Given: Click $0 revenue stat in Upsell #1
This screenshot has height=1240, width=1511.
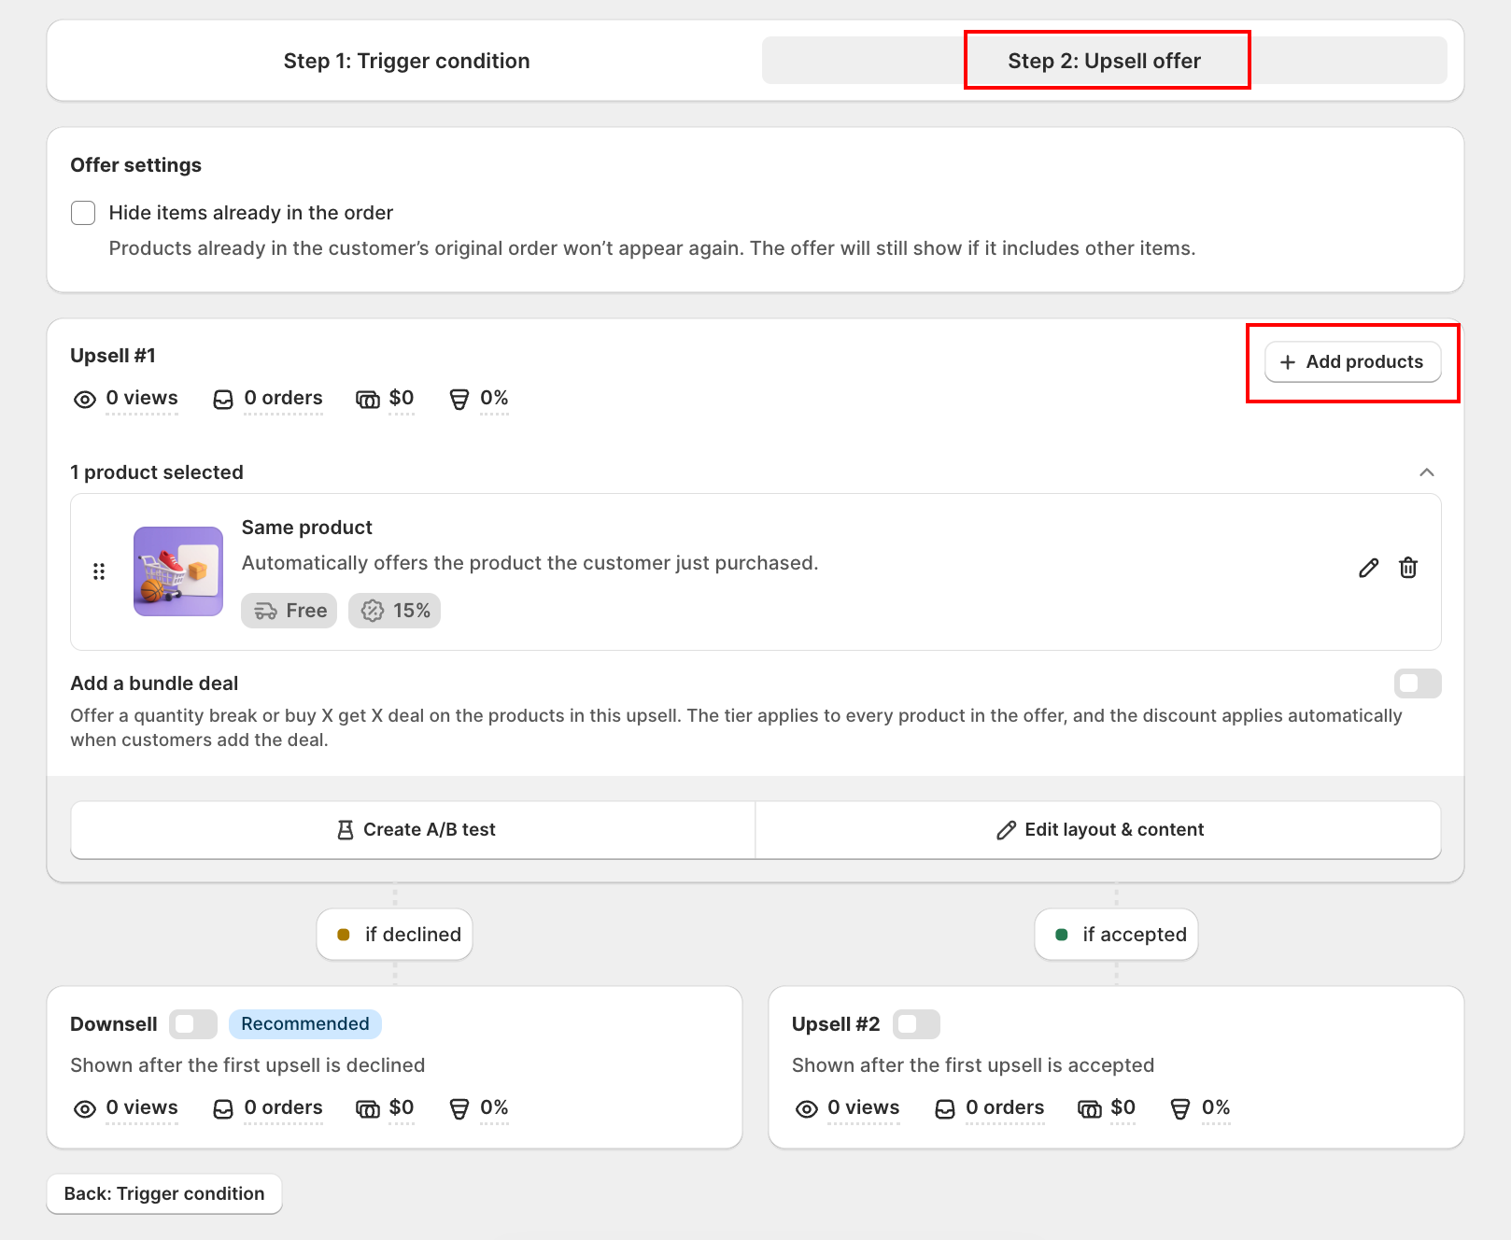Looking at the screenshot, I should (402, 398).
